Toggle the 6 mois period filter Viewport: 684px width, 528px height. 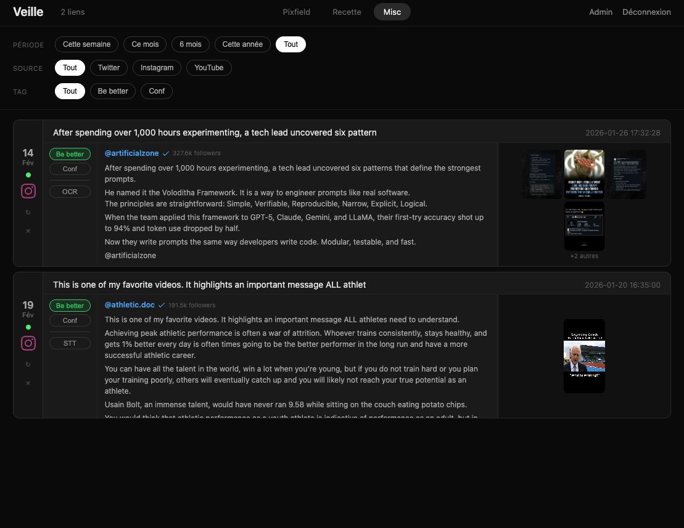pos(190,44)
